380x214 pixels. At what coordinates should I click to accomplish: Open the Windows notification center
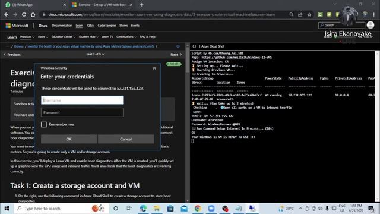pyautogui.click(x=371, y=209)
